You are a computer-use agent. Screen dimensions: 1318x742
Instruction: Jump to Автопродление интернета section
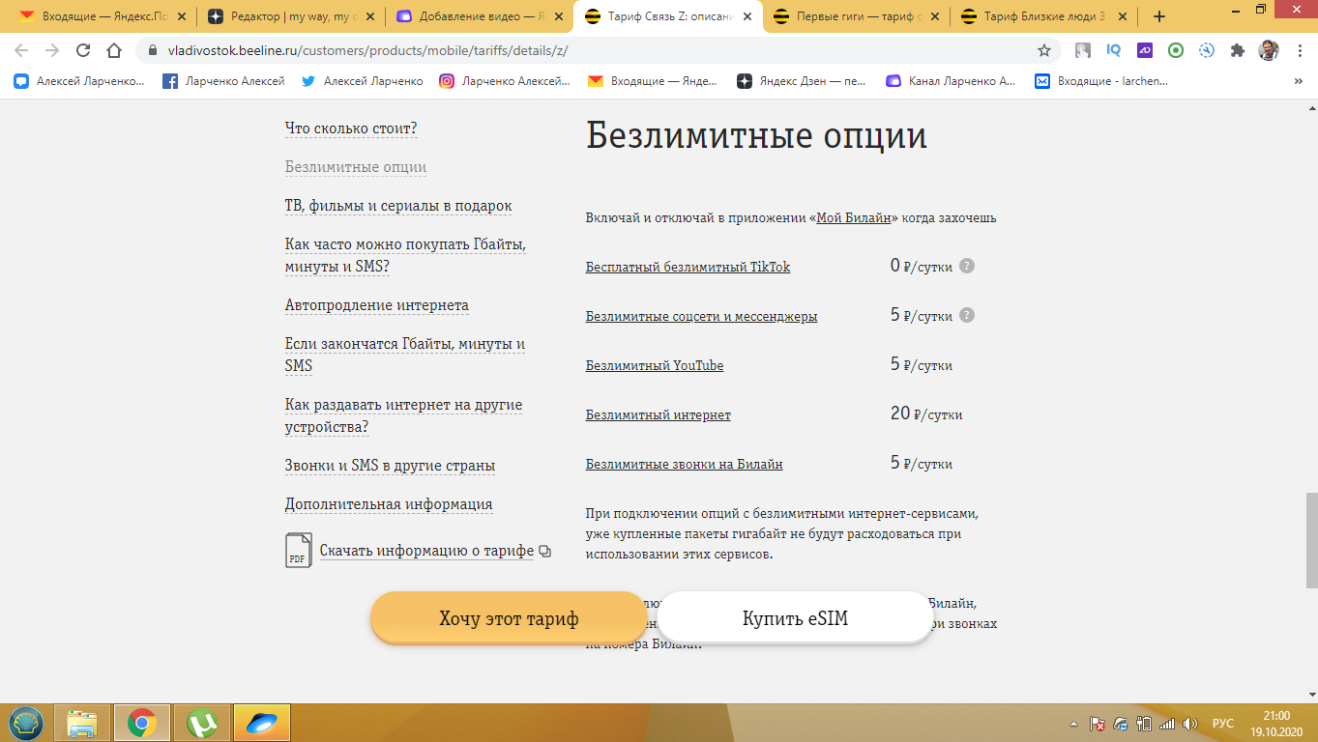(x=377, y=305)
